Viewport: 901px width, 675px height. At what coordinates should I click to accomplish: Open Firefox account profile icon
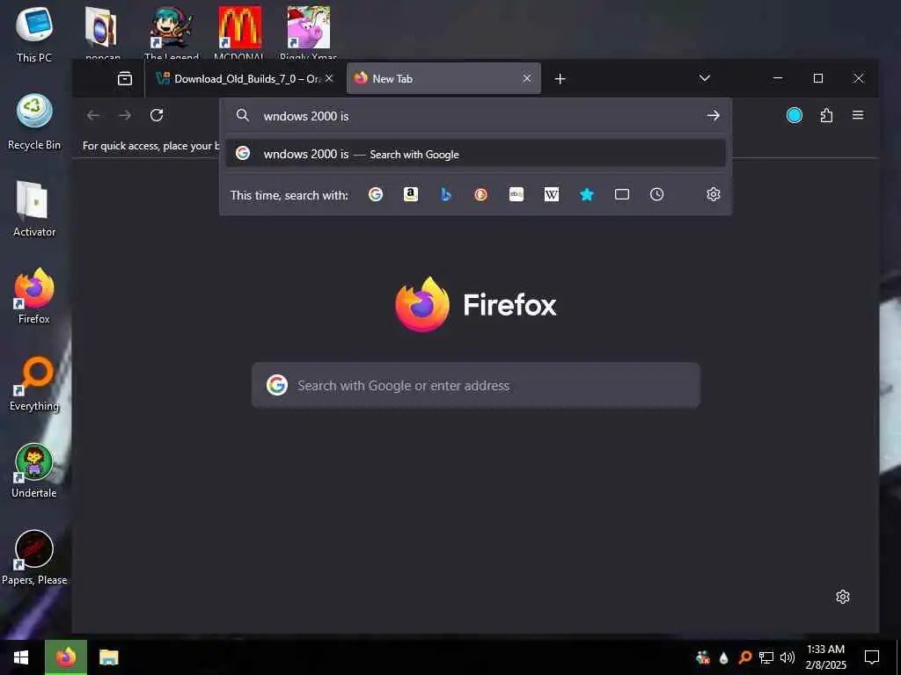pos(795,115)
